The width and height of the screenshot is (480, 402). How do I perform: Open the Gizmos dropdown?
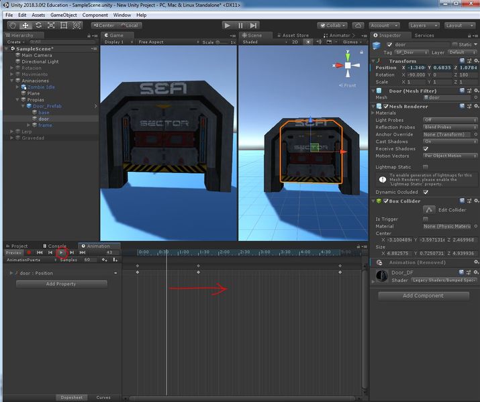click(x=352, y=42)
